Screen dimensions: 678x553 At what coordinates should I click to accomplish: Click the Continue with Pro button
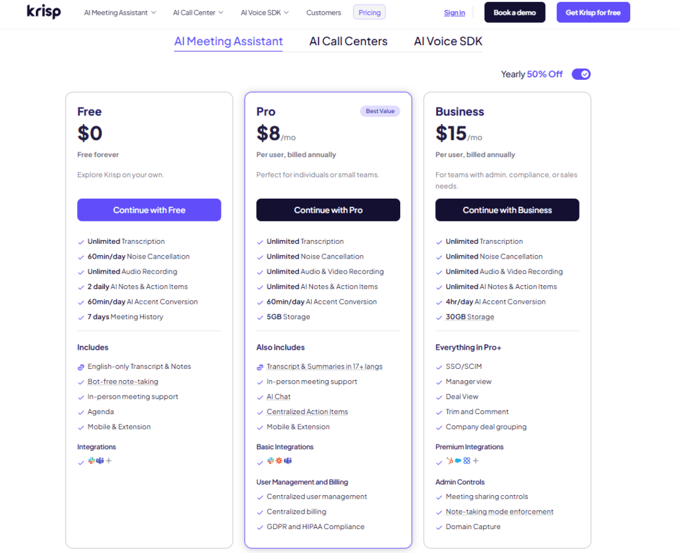tap(328, 209)
